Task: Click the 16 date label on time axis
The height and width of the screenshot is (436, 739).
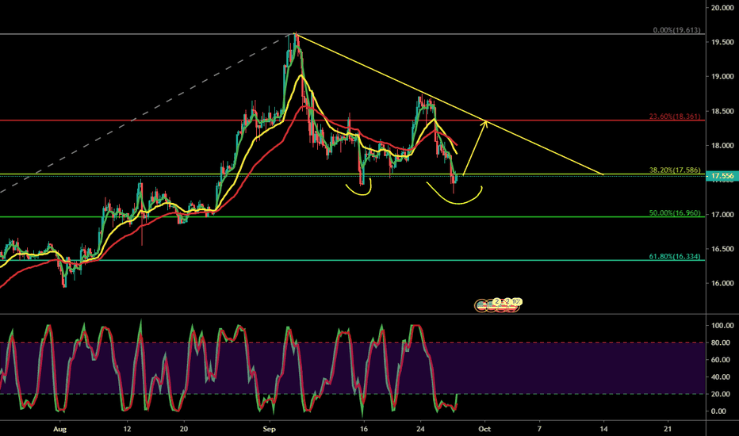Action: point(363,429)
